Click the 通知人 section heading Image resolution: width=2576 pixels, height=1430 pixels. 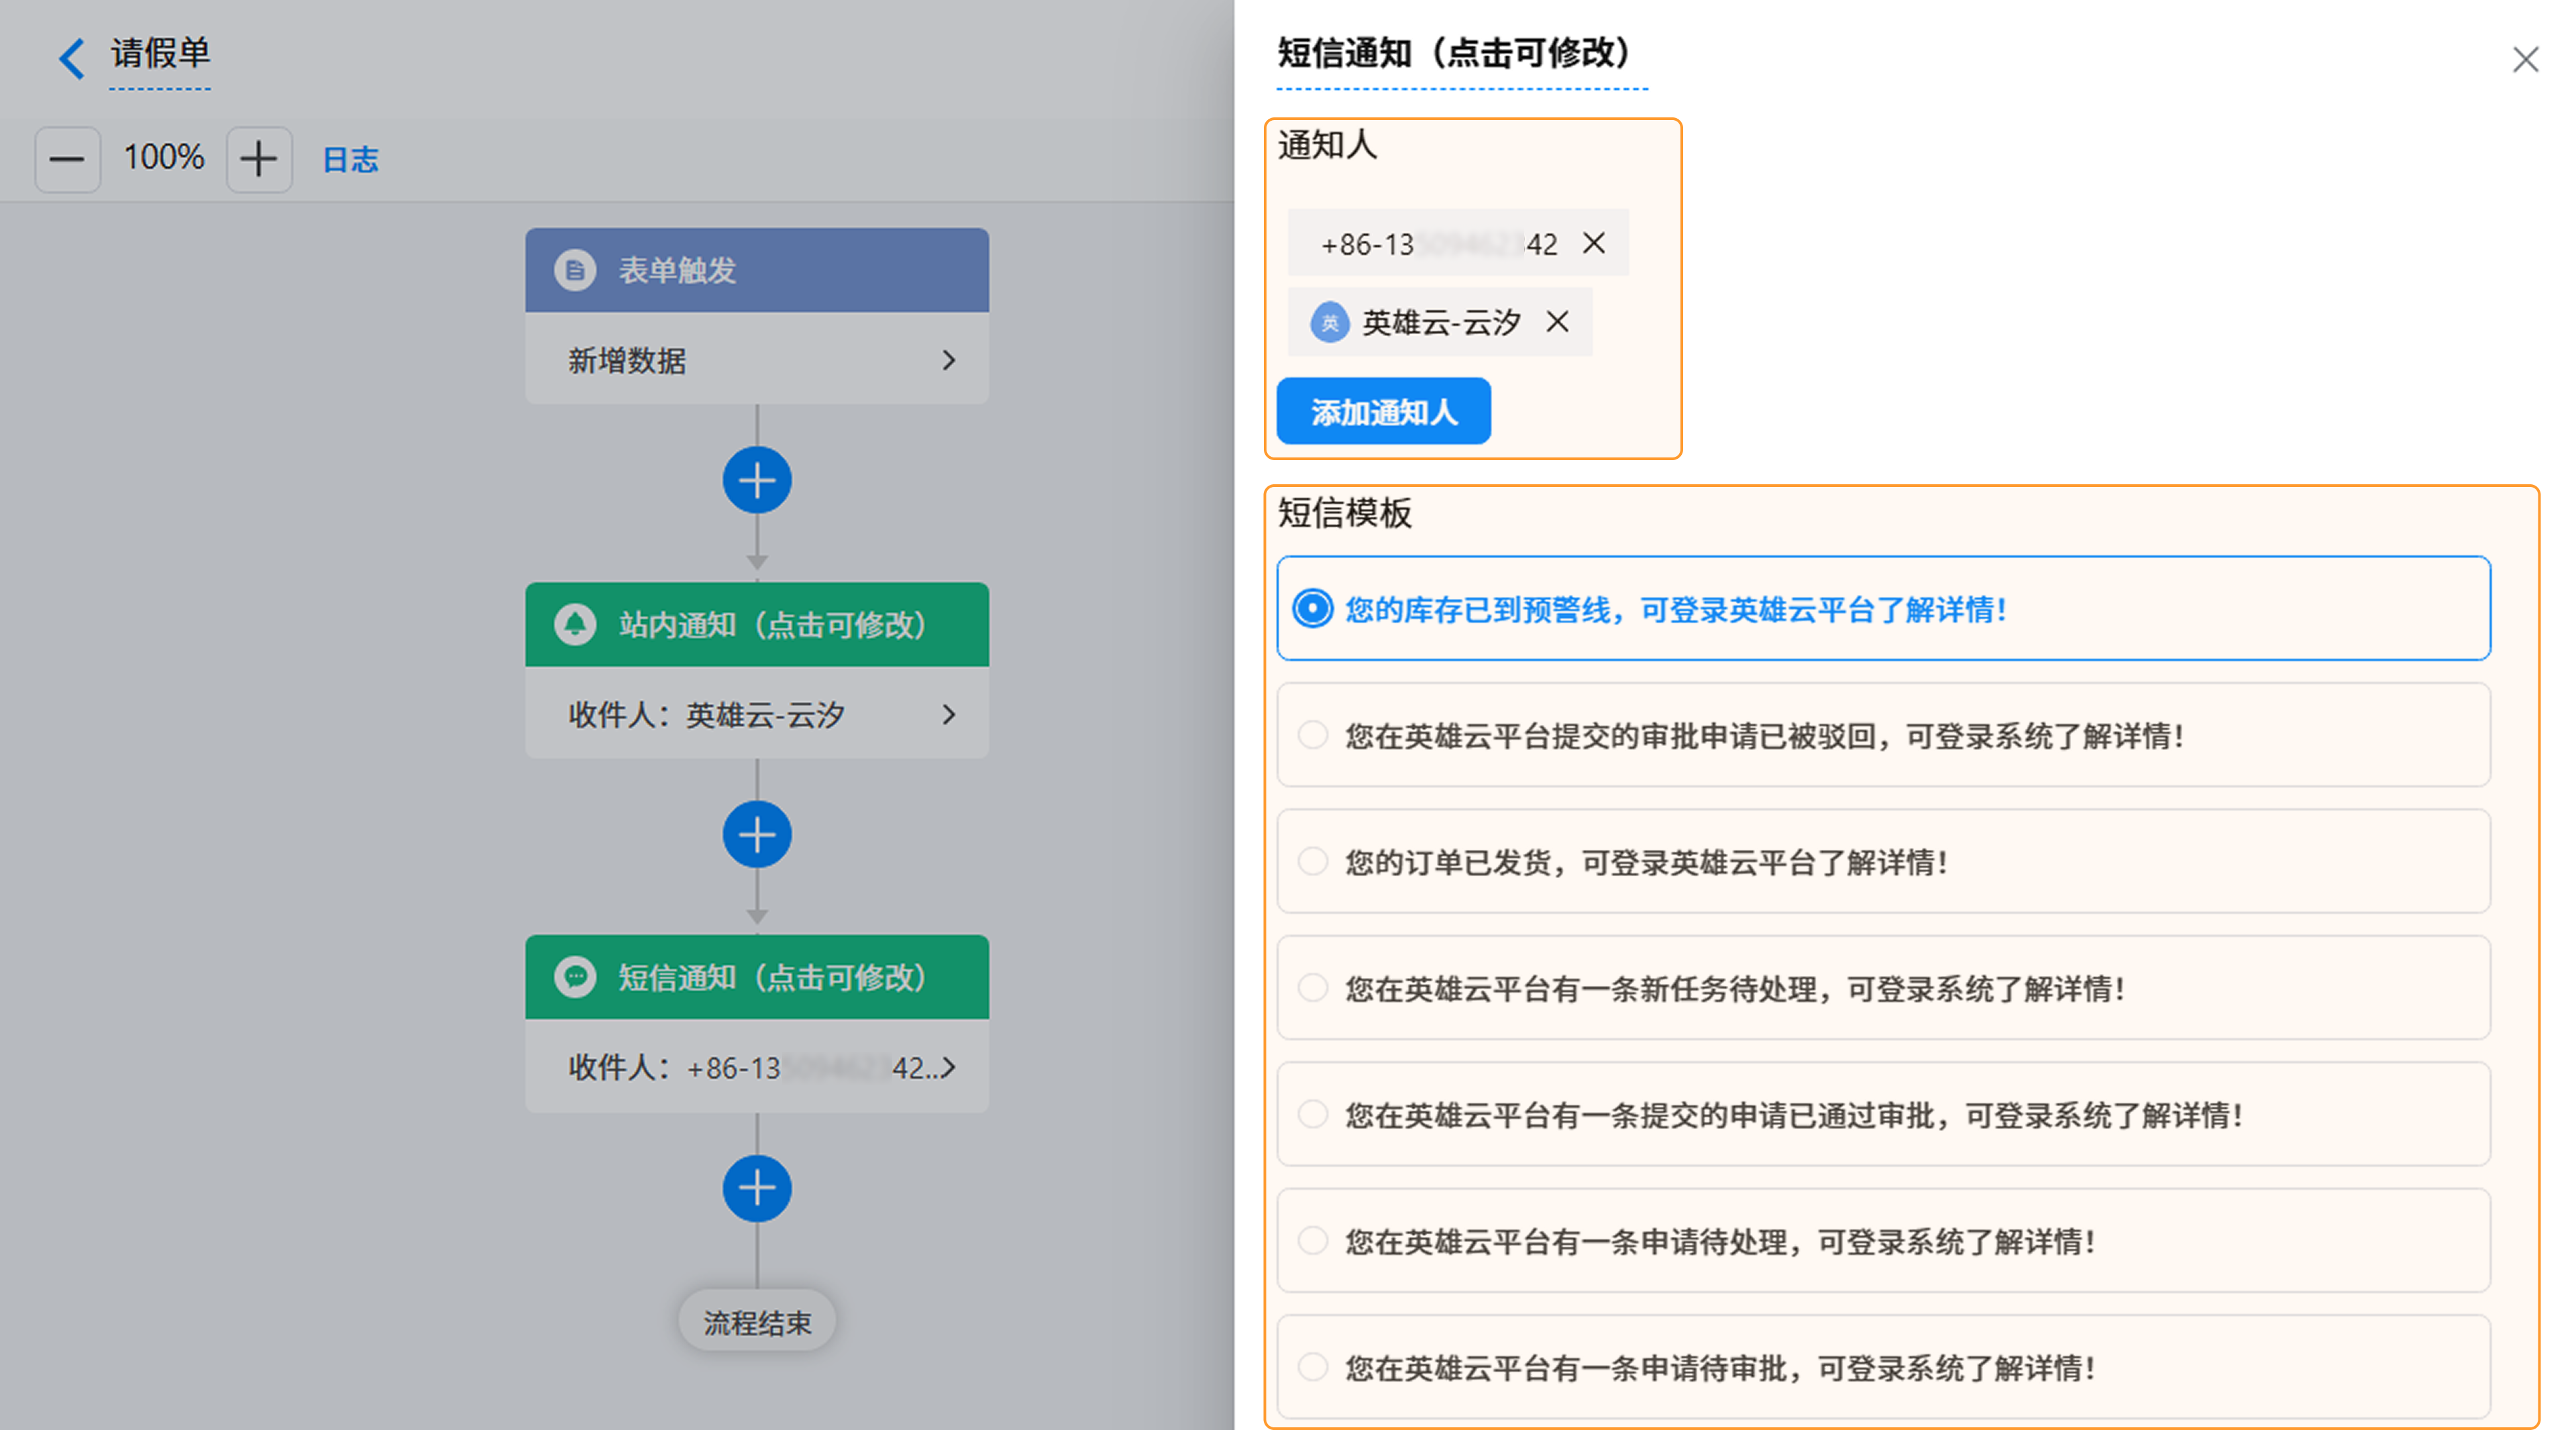coord(1327,145)
